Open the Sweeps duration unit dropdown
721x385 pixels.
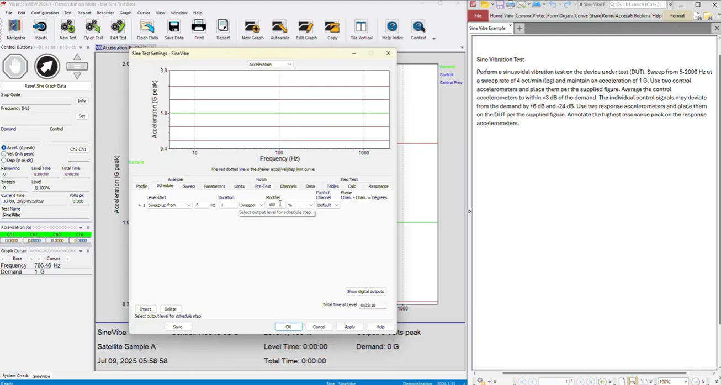pyautogui.click(x=251, y=205)
